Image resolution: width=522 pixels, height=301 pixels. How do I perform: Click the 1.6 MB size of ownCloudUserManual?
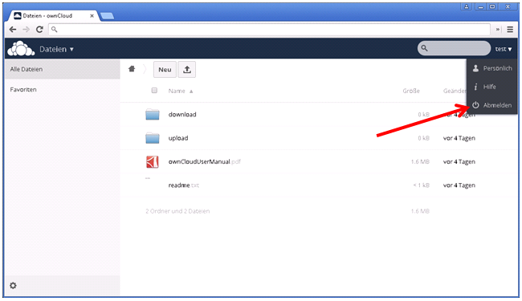click(x=420, y=161)
